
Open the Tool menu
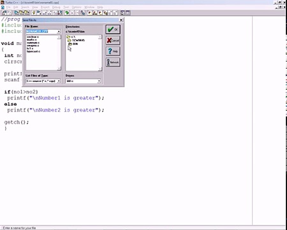pos(66,7)
